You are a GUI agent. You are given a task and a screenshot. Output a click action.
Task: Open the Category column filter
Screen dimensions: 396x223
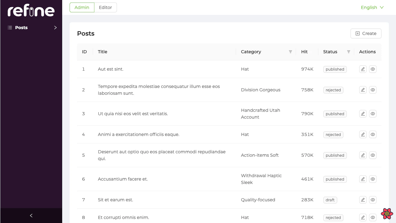(290, 52)
